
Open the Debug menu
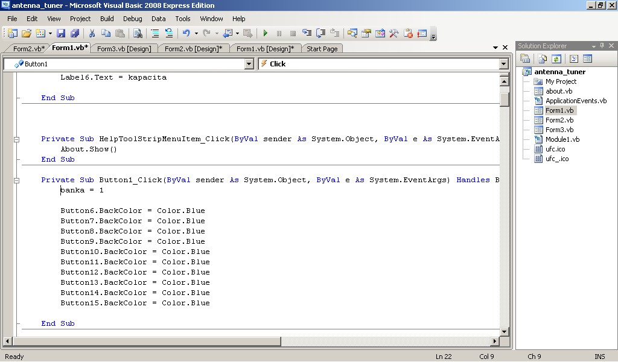pos(133,19)
